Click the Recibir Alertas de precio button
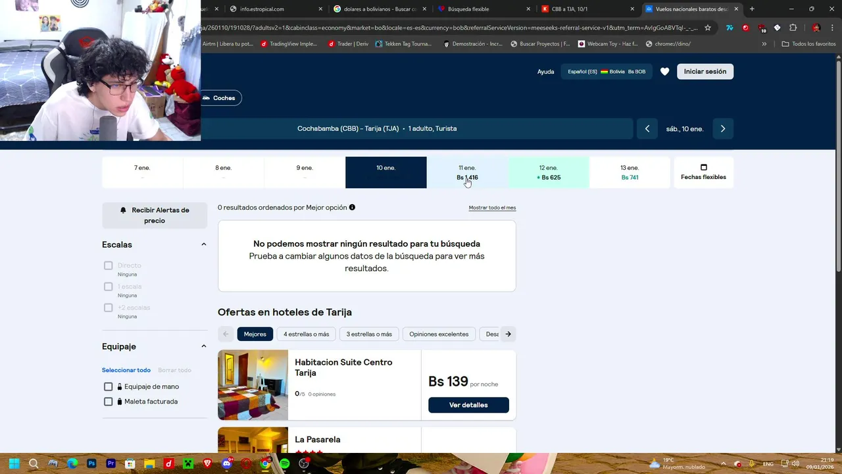This screenshot has height=474, width=842. point(155,215)
